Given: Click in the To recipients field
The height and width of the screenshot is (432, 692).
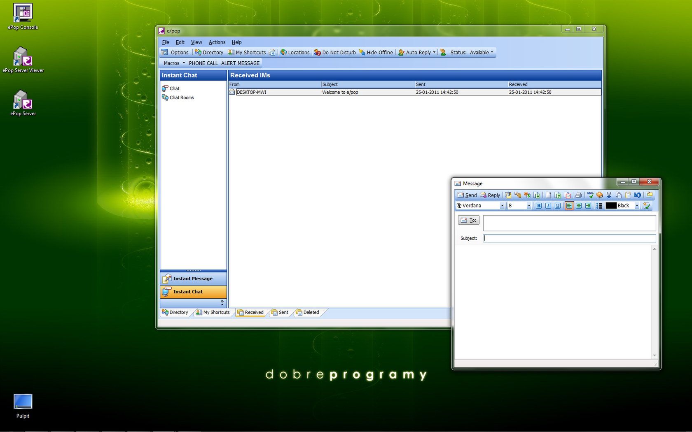Looking at the screenshot, I should tap(570, 223).
